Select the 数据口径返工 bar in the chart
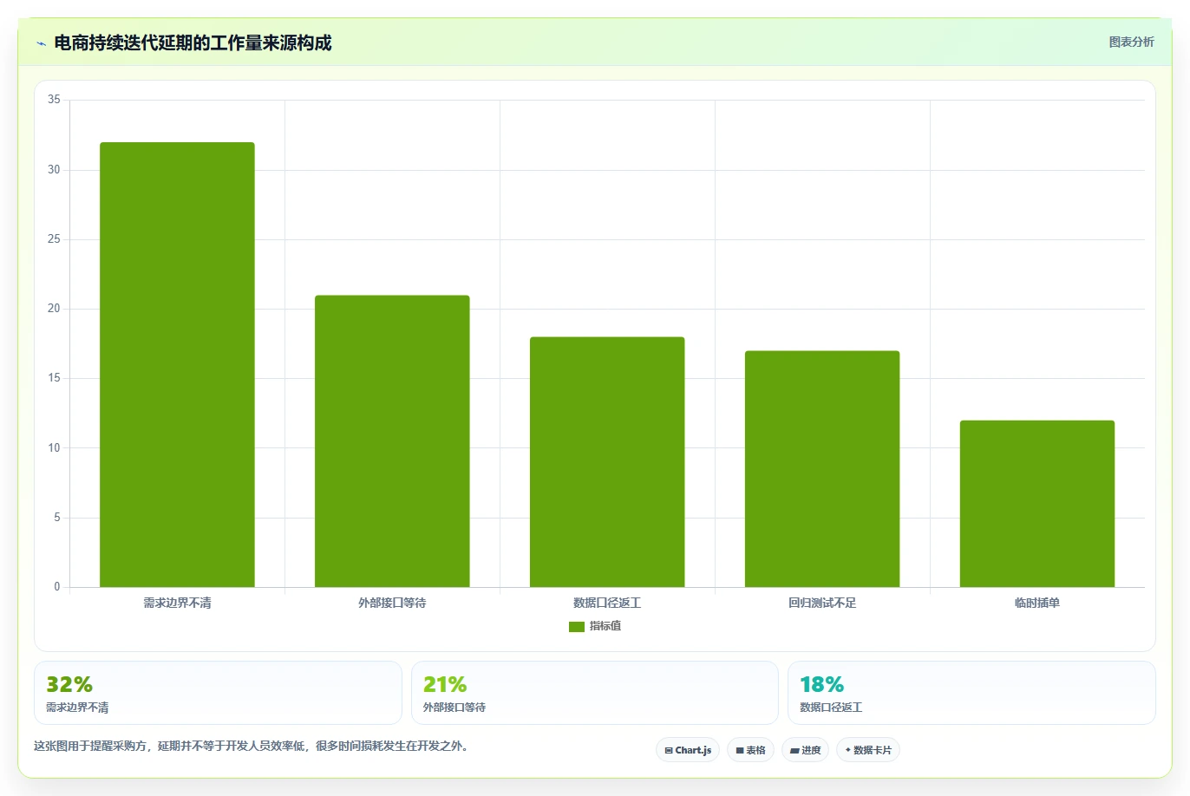 pos(607,462)
